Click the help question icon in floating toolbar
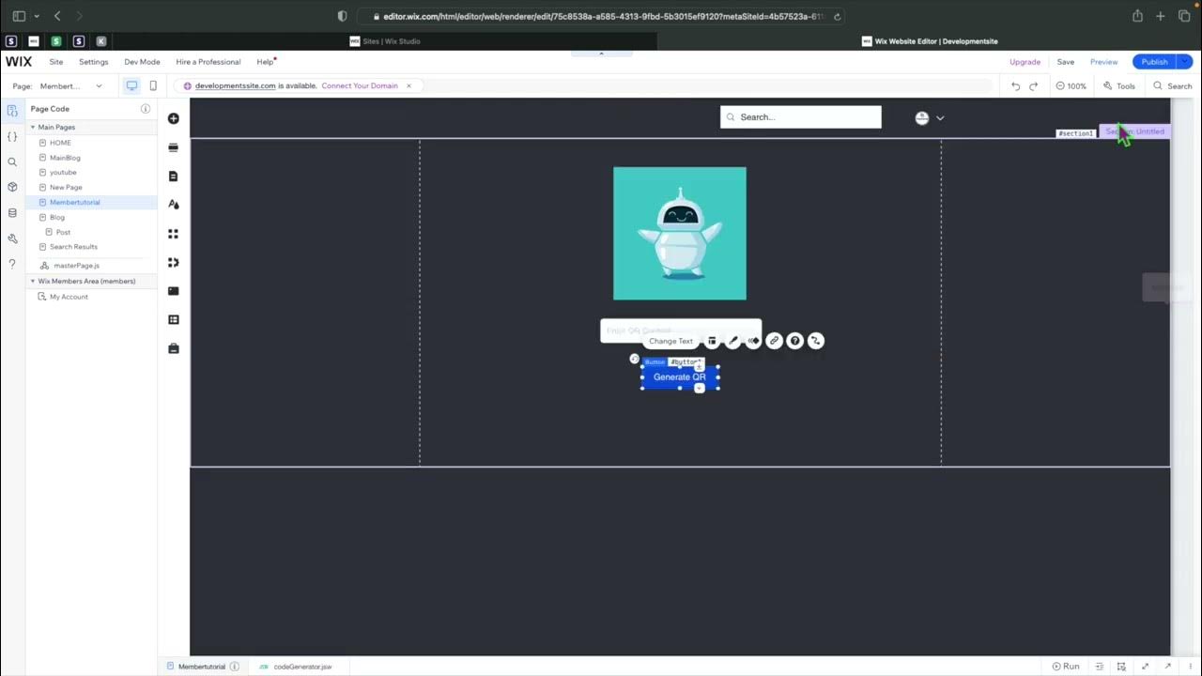Viewport: 1202px width, 676px height. [794, 341]
